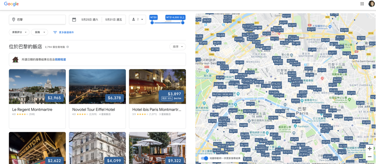This screenshot has width=376, height=164.
Task: Expand the 房客評分 filter dropdown
Action: (x=19, y=32)
